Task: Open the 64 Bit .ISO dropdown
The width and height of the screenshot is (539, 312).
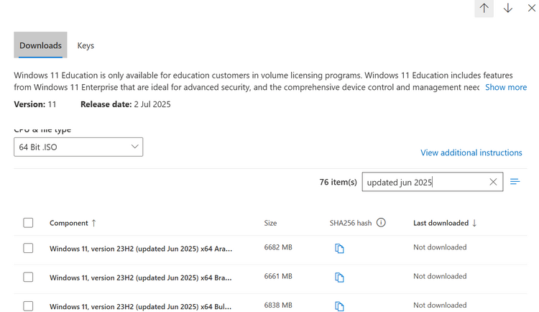Action: pos(78,147)
